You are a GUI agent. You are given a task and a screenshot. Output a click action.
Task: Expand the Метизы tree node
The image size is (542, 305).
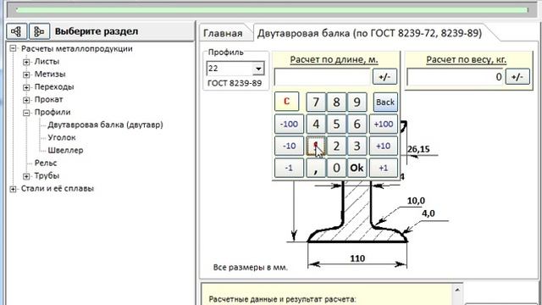click(26, 75)
